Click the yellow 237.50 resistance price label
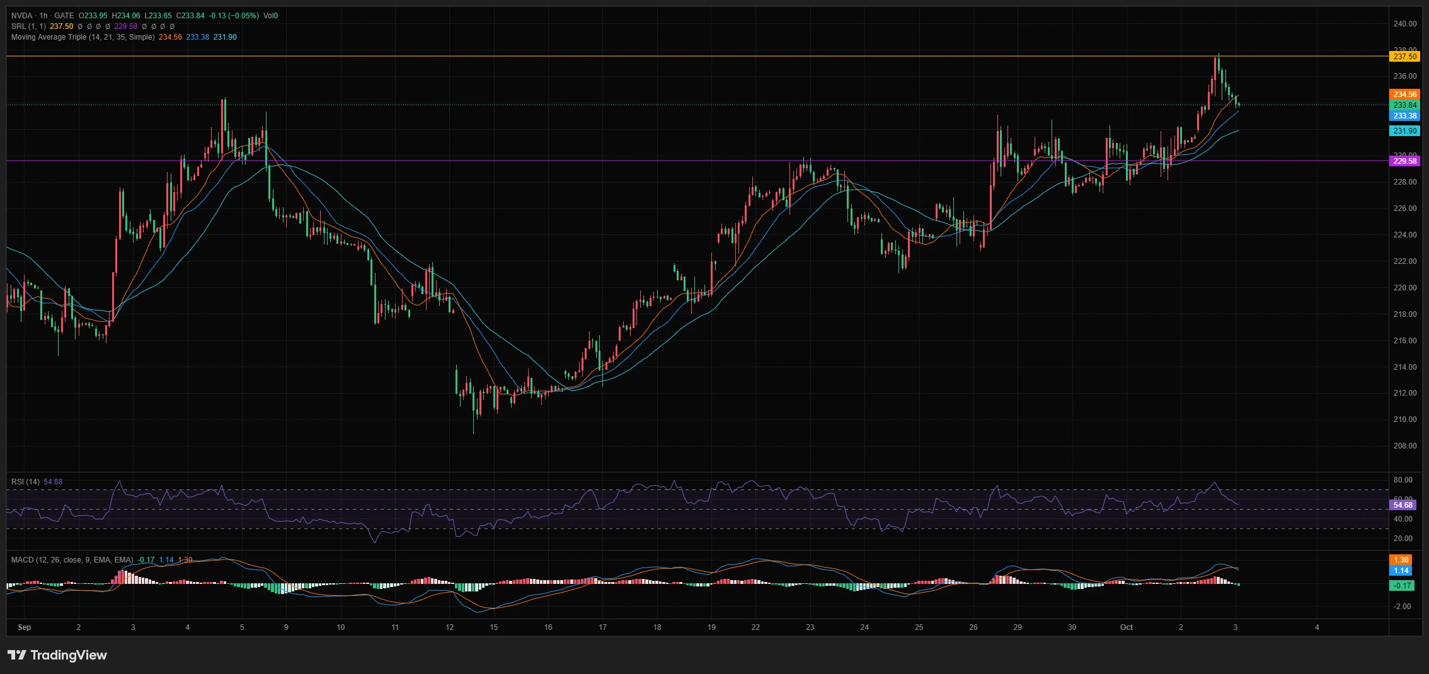Screen dimensions: 1429x674 pos(1404,57)
